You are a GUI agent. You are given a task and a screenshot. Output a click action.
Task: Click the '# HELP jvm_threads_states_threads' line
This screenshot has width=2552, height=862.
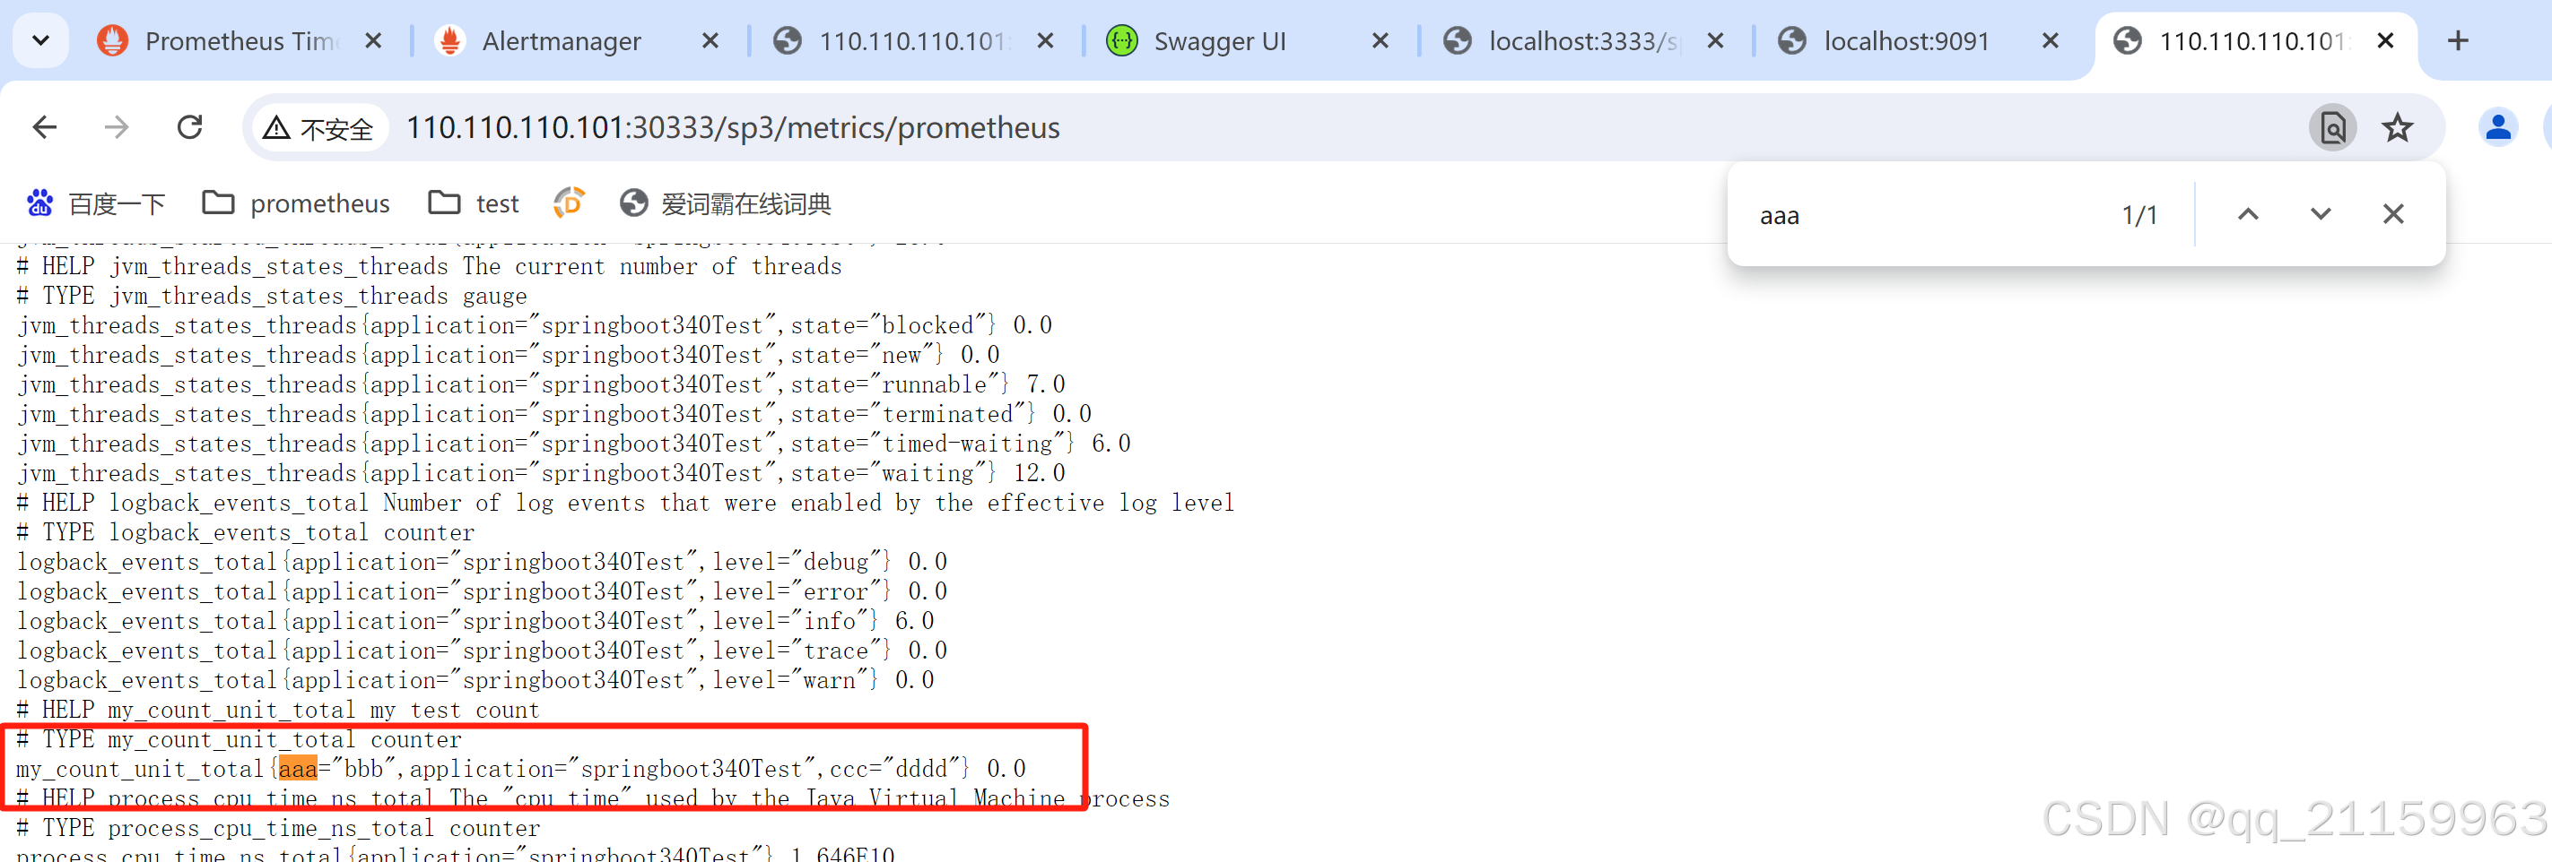point(429,266)
